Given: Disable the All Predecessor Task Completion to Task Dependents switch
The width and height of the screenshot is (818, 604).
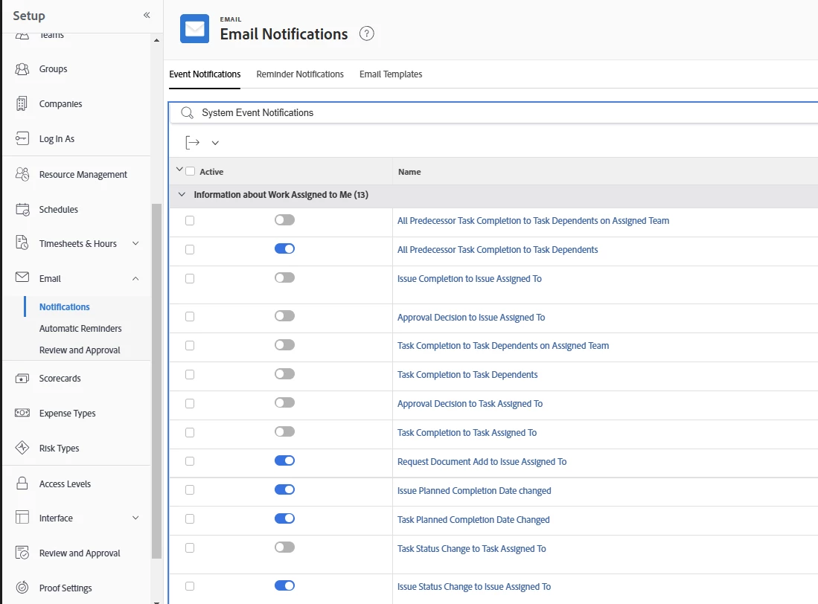Looking at the screenshot, I should coord(284,248).
